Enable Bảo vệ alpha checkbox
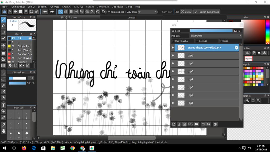 click(173, 41)
